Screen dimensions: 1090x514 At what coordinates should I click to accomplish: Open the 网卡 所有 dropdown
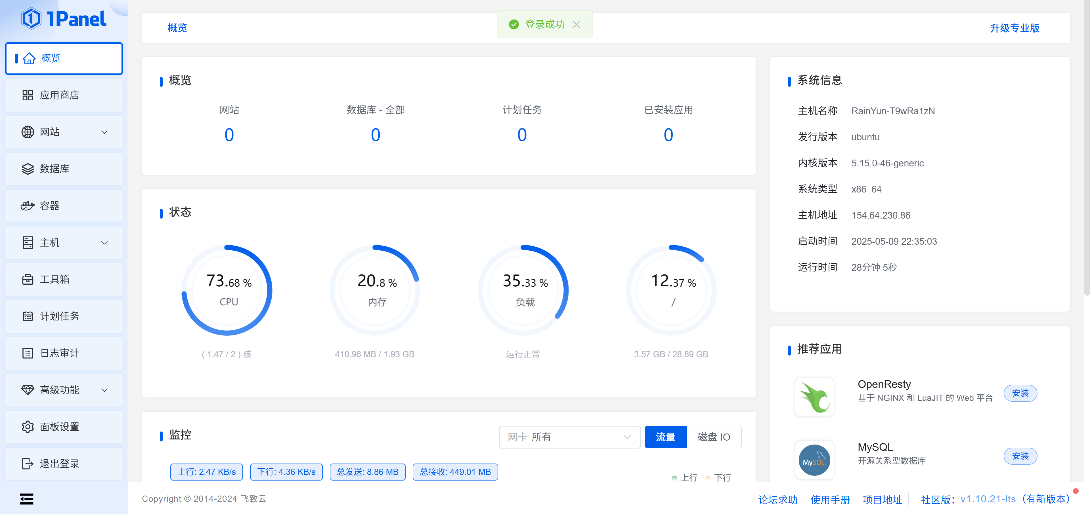(569, 437)
